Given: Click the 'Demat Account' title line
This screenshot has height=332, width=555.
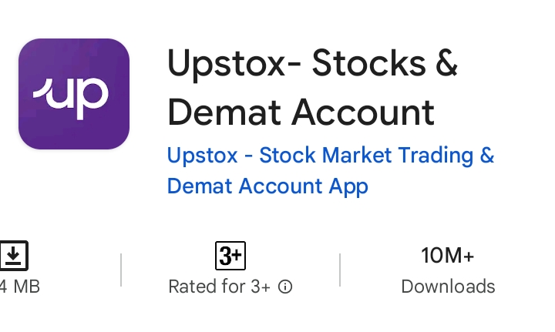Looking at the screenshot, I should pos(301,113).
